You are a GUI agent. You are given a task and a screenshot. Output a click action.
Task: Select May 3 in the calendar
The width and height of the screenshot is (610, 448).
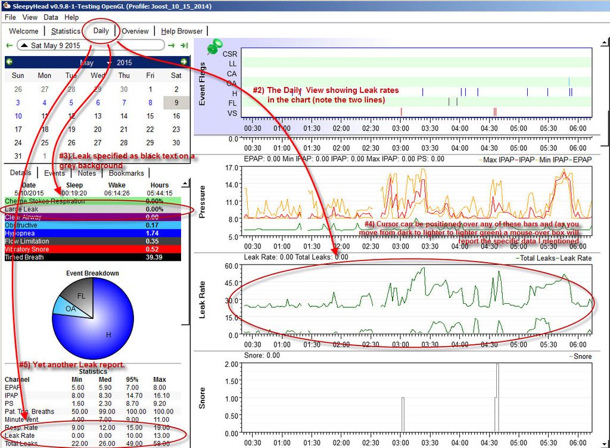pyautogui.click(x=18, y=102)
